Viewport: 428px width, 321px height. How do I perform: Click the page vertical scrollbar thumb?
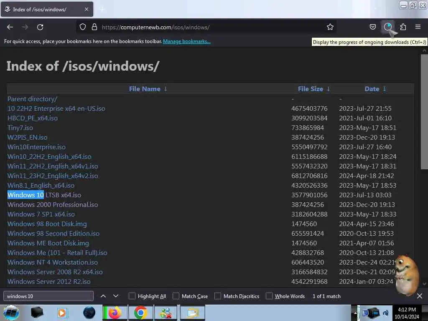click(424, 112)
